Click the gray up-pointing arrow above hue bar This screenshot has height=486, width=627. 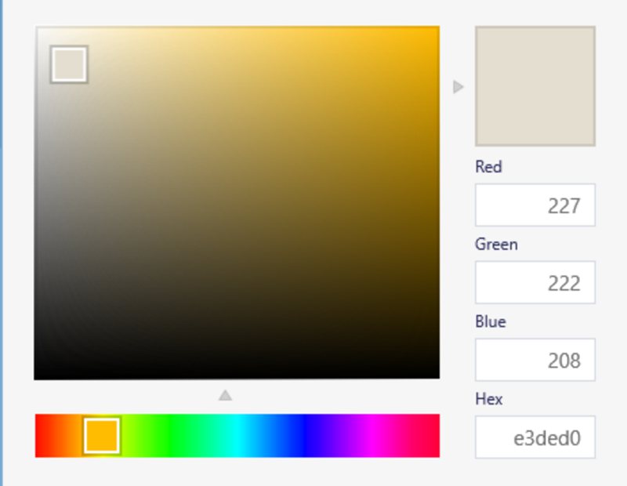click(225, 395)
